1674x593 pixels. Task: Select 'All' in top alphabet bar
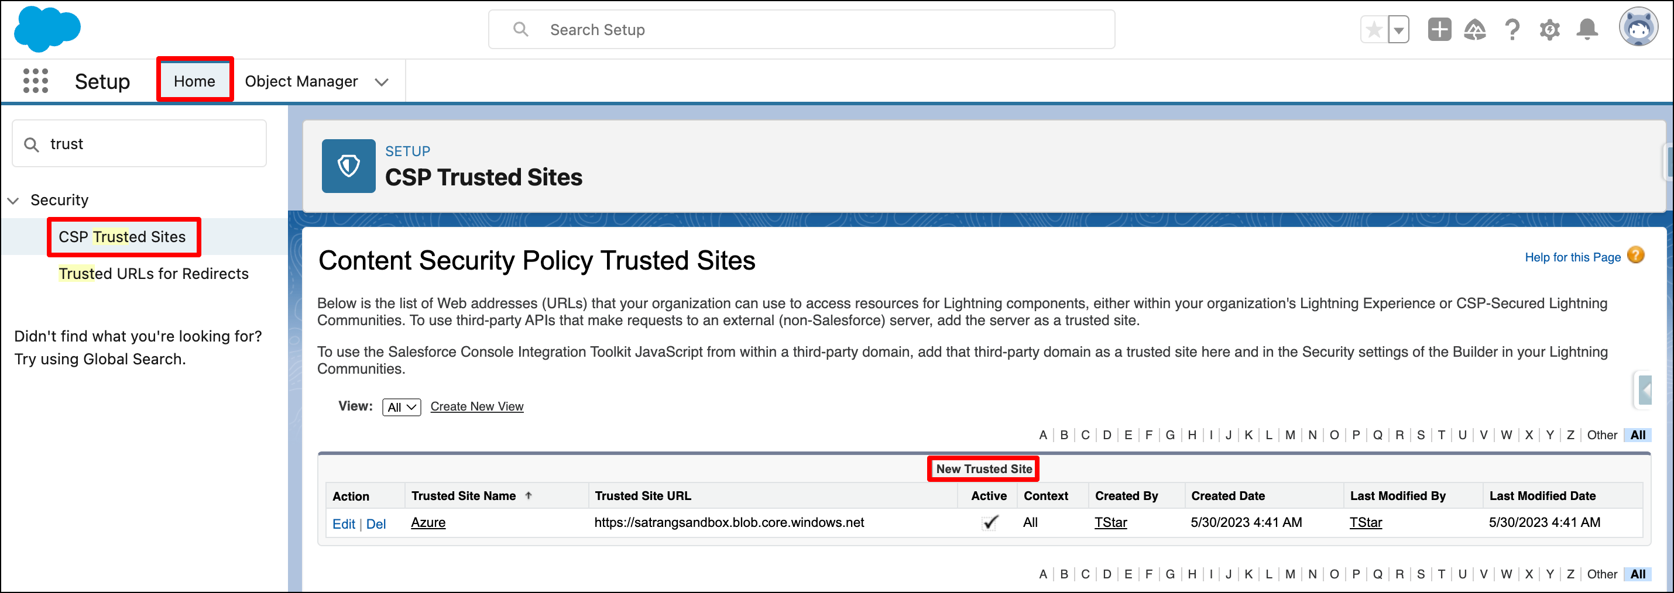click(x=1638, y=435)
